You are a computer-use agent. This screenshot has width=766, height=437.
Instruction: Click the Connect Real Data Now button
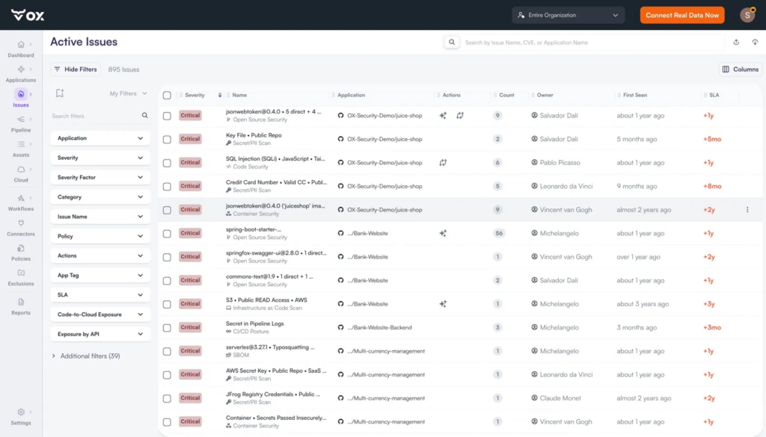pyautogui.click(x=682, y=15)
